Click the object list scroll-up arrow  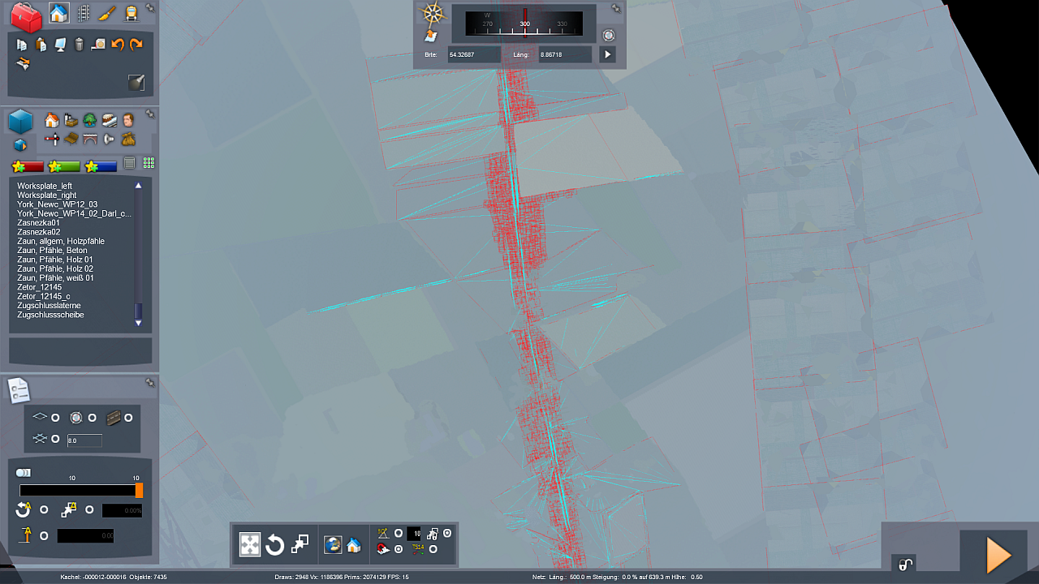(x=138, y=186)
